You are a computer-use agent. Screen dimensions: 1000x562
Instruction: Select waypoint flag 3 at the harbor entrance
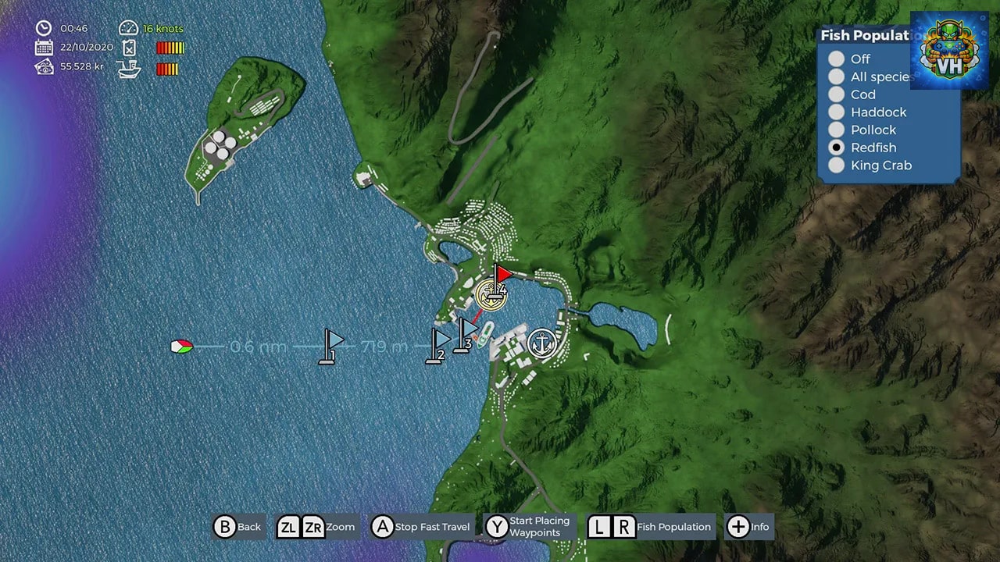tap(464, 336)
